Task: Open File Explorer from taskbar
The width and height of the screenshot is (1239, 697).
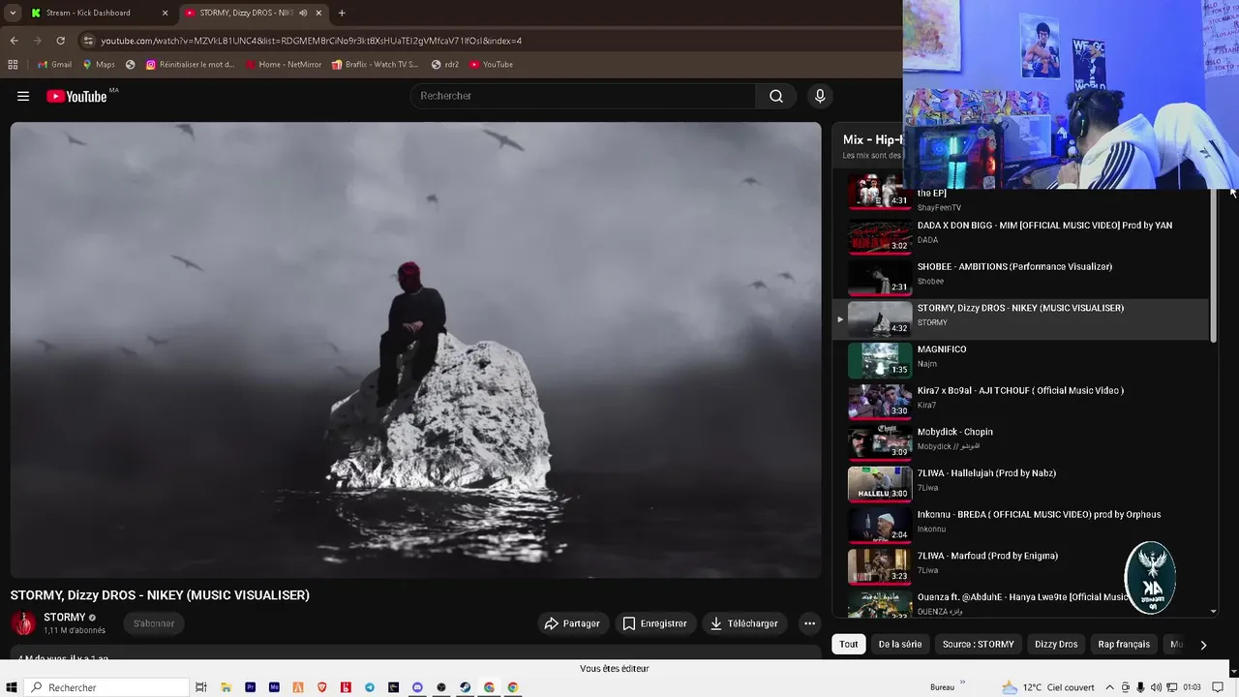Action: (x=226, y=687)
